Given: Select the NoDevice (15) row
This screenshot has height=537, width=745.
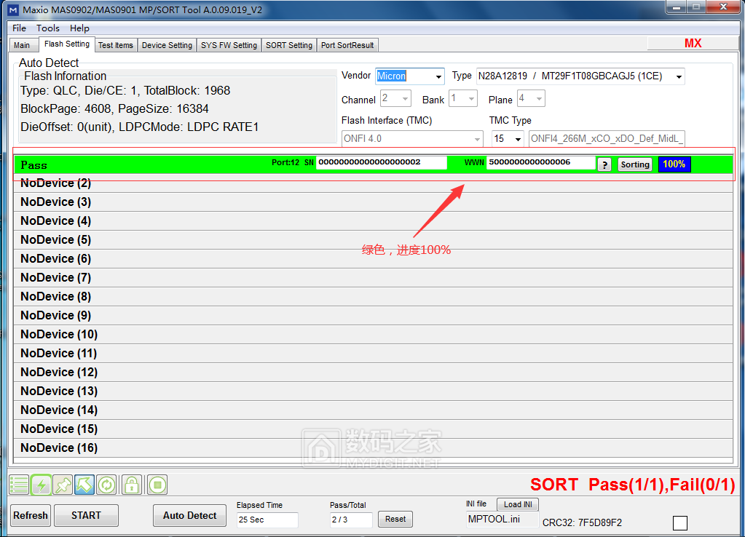Looking at the screenshot, I should point(373,429).
